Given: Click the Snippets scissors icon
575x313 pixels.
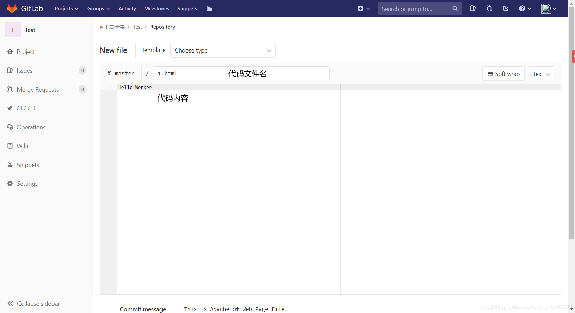Looking at the screenshot, I should point(10,165).
